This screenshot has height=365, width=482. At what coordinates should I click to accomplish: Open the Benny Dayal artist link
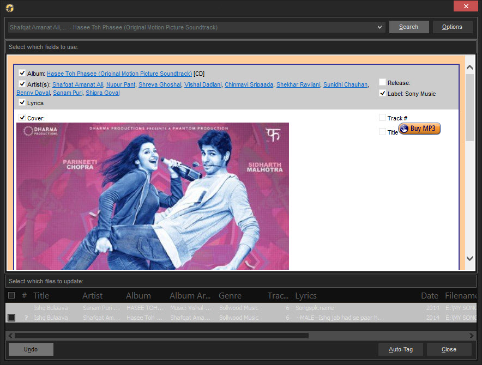pyautogui.click(x=33, y=93)
